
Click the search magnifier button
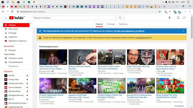point(120,18)
